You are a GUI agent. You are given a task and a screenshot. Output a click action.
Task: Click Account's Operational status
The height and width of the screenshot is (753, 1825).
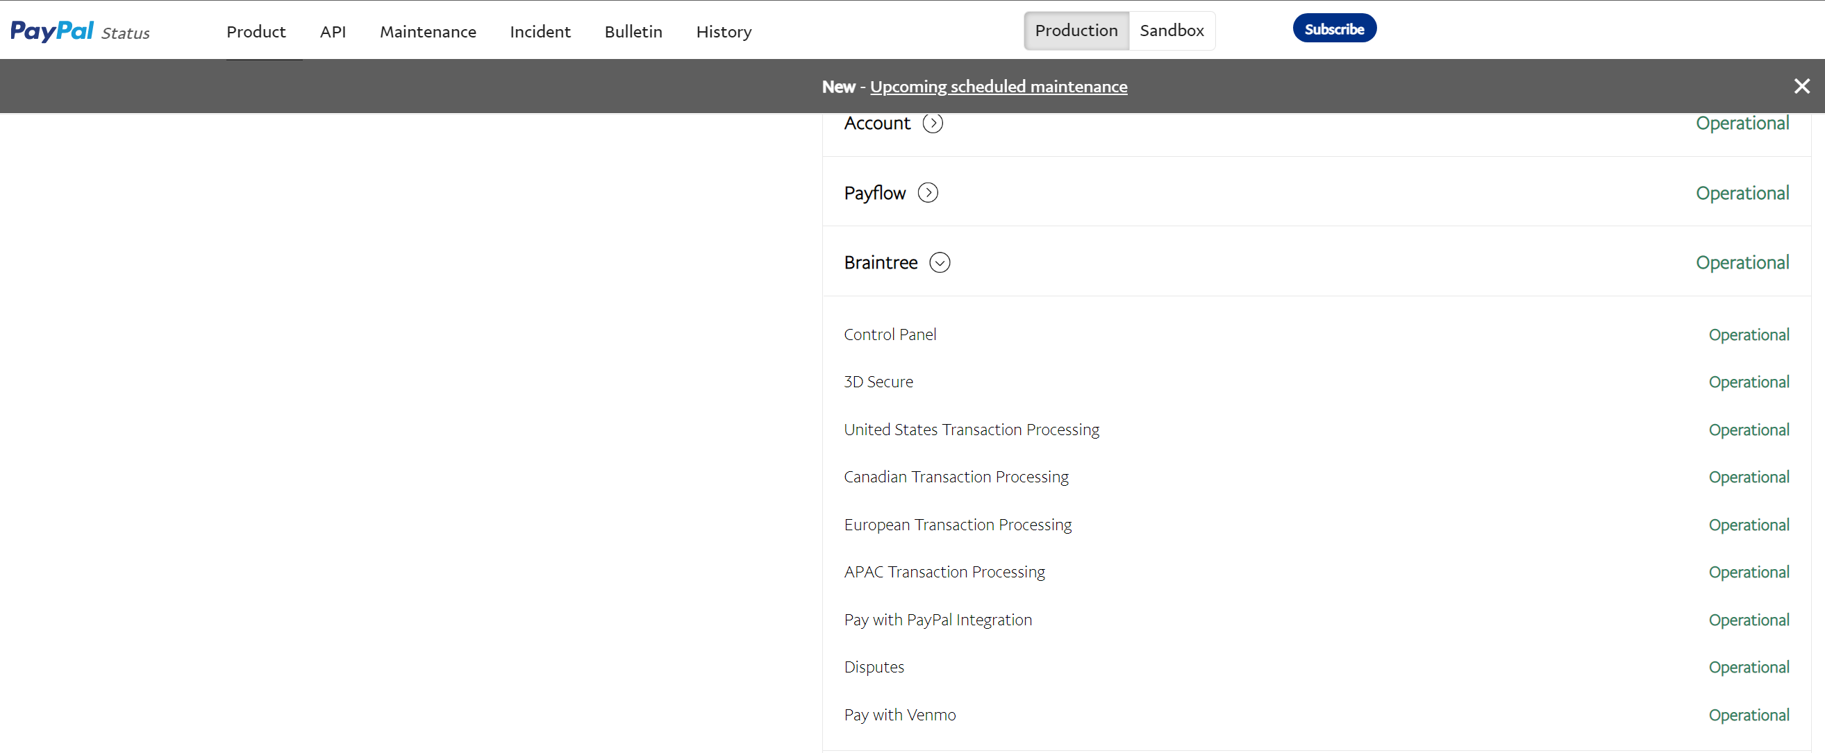1742,123
